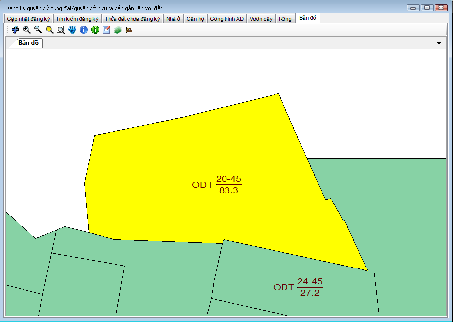The width and height of the screenshot is (453, 322).
Task: Open the Nhà ở tab
Action: coord(173,18)
